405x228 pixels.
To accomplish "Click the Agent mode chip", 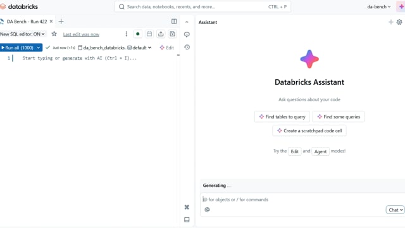I will click(320, 151).
